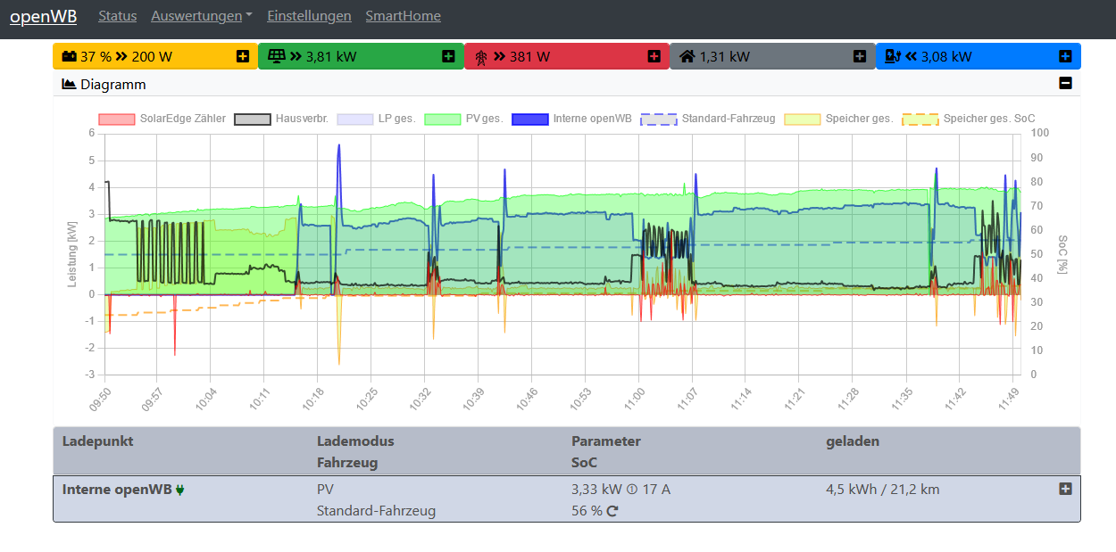Click the chart icon next to Diagramm

pyautogui.click(x=69, y=85)
